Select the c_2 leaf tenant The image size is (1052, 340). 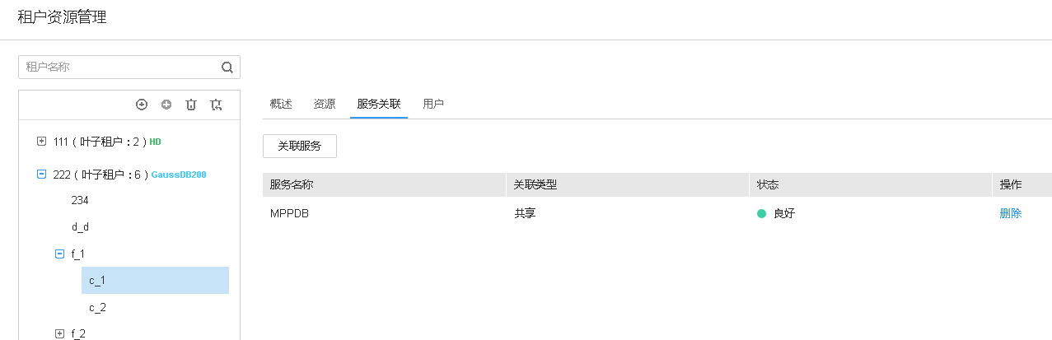[x=97, y=307]
